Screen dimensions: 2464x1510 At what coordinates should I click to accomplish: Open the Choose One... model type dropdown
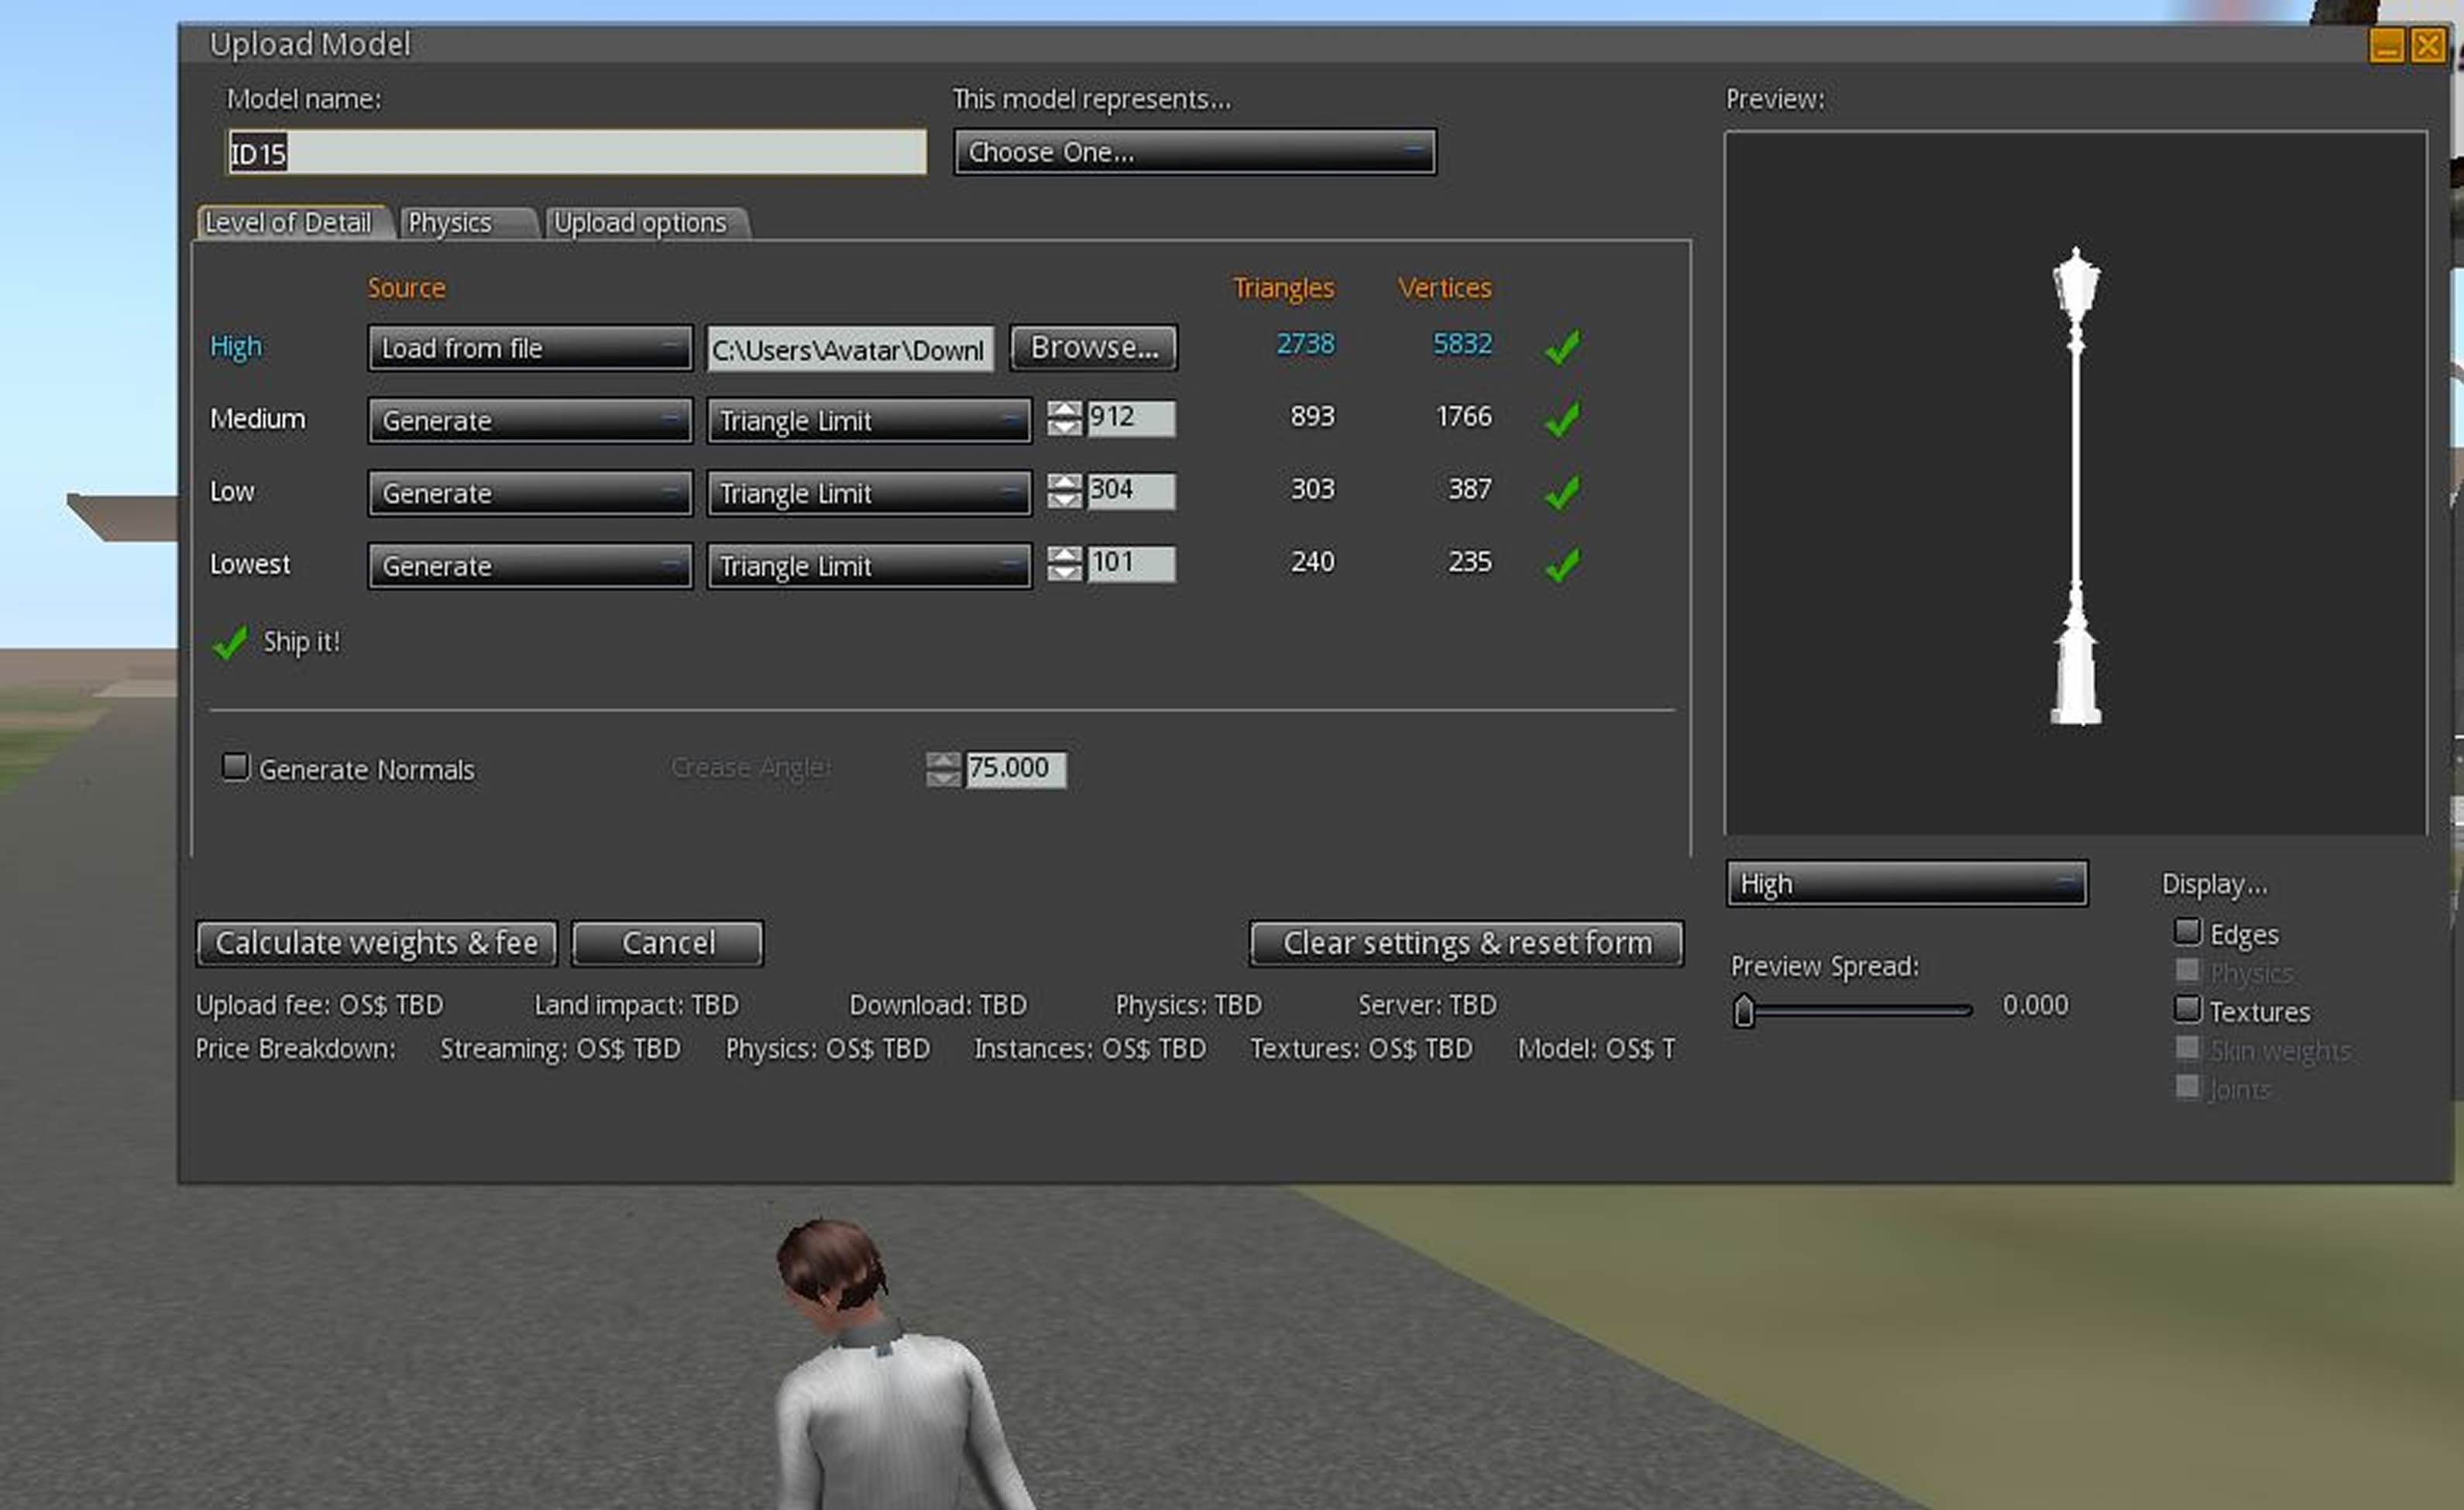click(1195, 152)
